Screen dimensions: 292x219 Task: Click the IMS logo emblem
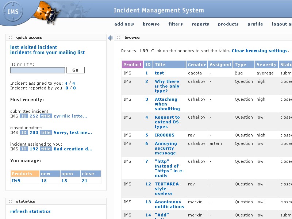pyautogui.click(x=13, y=12)
